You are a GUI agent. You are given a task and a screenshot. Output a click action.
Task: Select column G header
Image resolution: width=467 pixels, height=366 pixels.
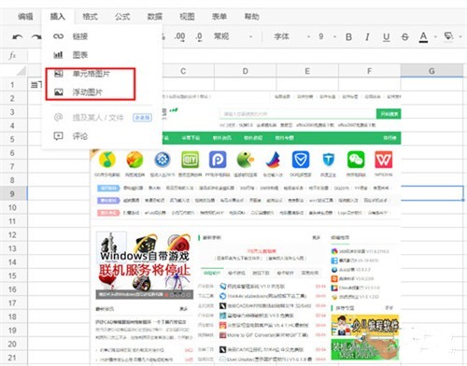point(432,71)
